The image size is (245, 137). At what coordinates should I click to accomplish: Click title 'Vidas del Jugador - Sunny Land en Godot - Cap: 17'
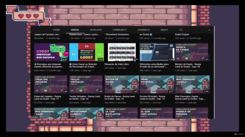(x=47, y=97)
